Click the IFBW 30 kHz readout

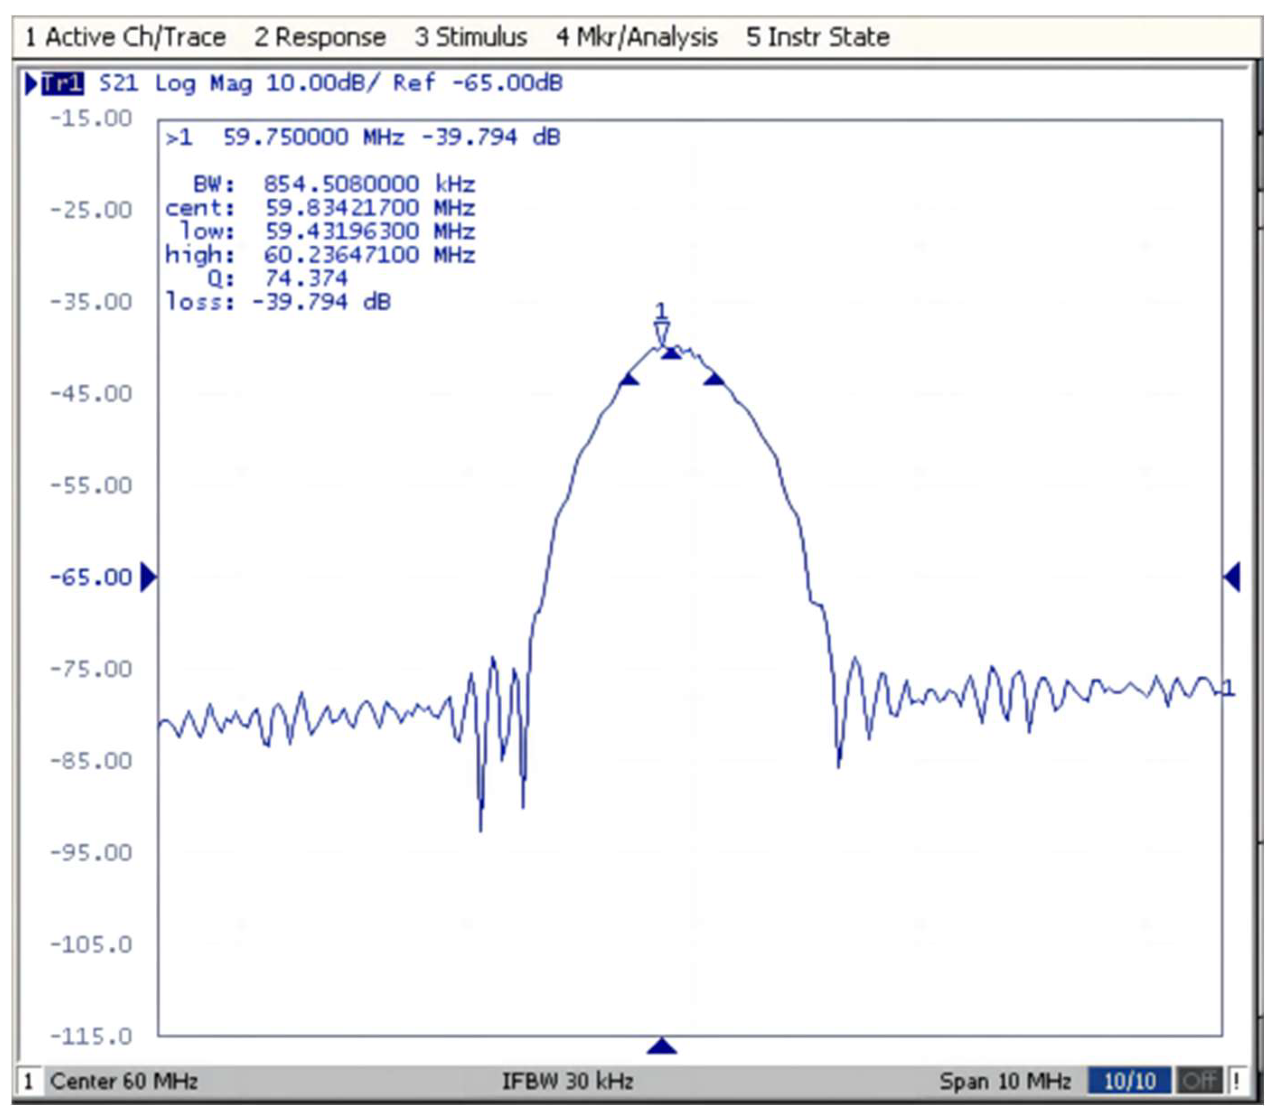567,1080
